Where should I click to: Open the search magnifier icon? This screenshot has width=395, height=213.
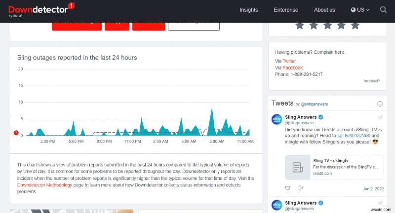coord(384,9)
